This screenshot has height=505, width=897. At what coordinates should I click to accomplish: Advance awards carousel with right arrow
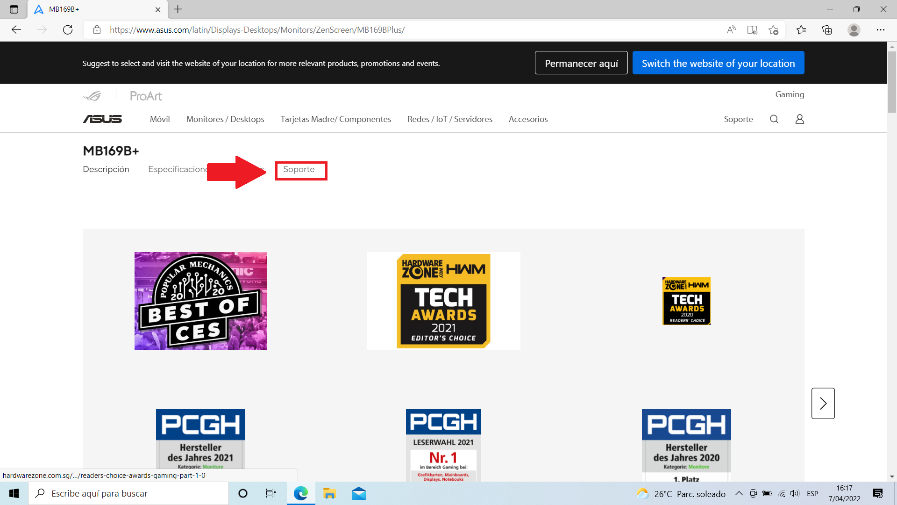click(823, 403)
